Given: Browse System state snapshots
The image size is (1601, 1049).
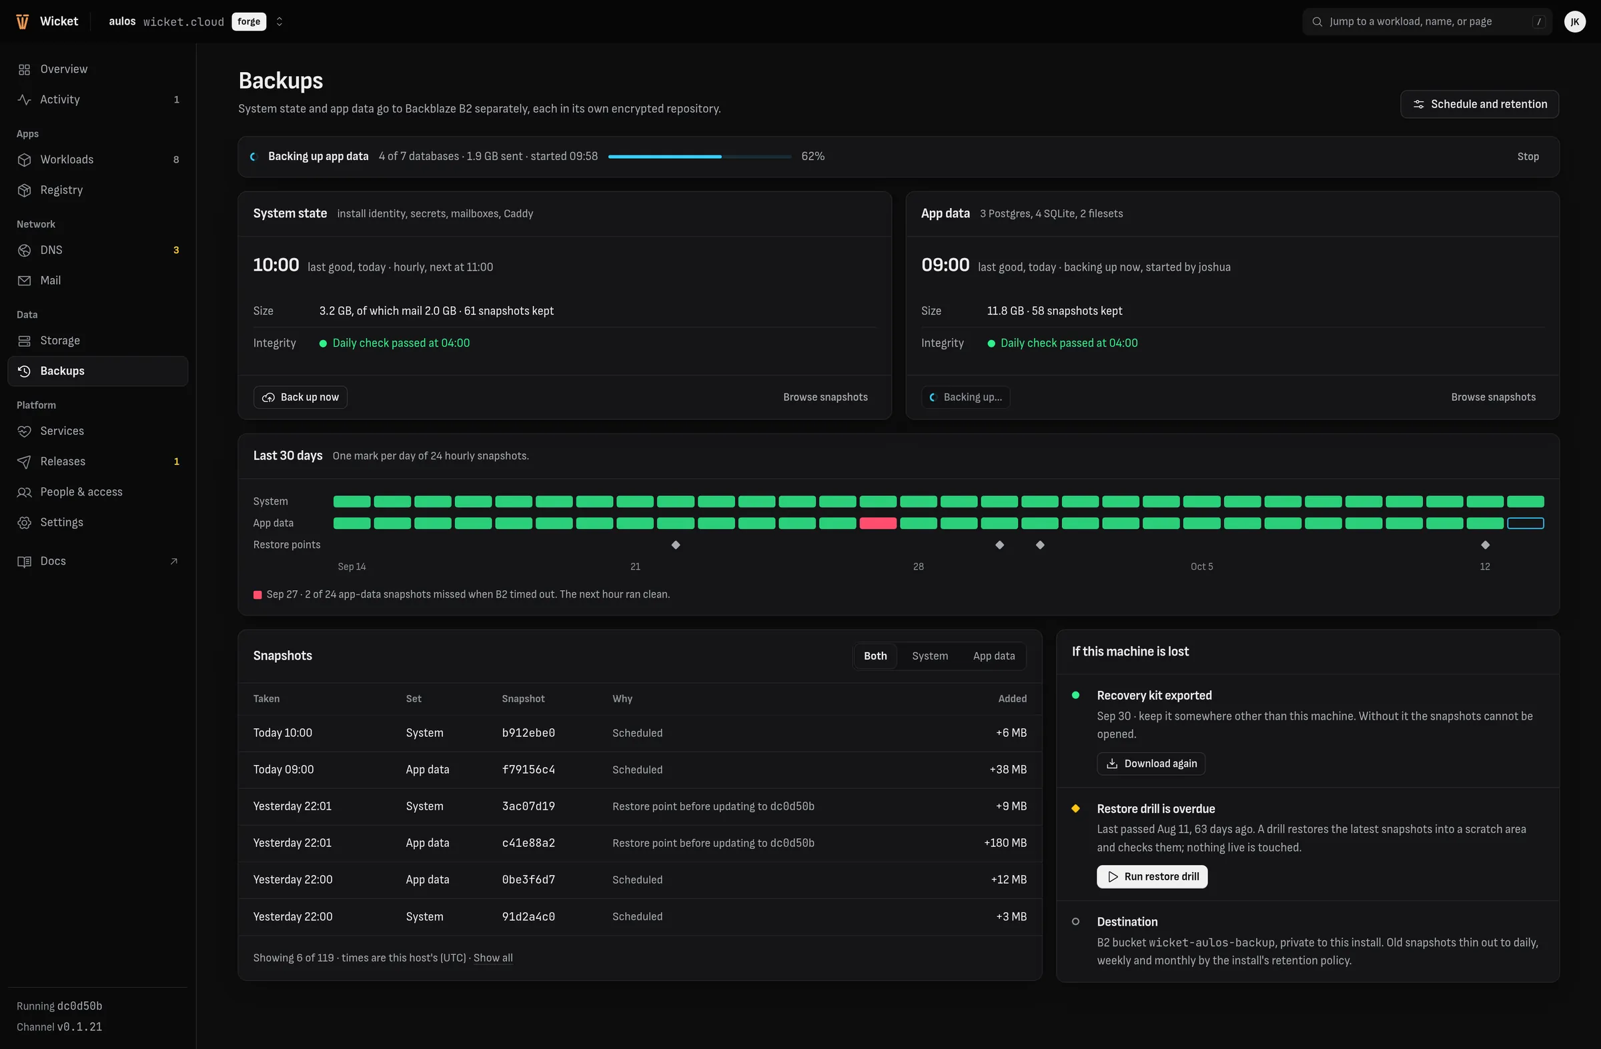Looking at the screenshot, I should (x=825, y=397).
